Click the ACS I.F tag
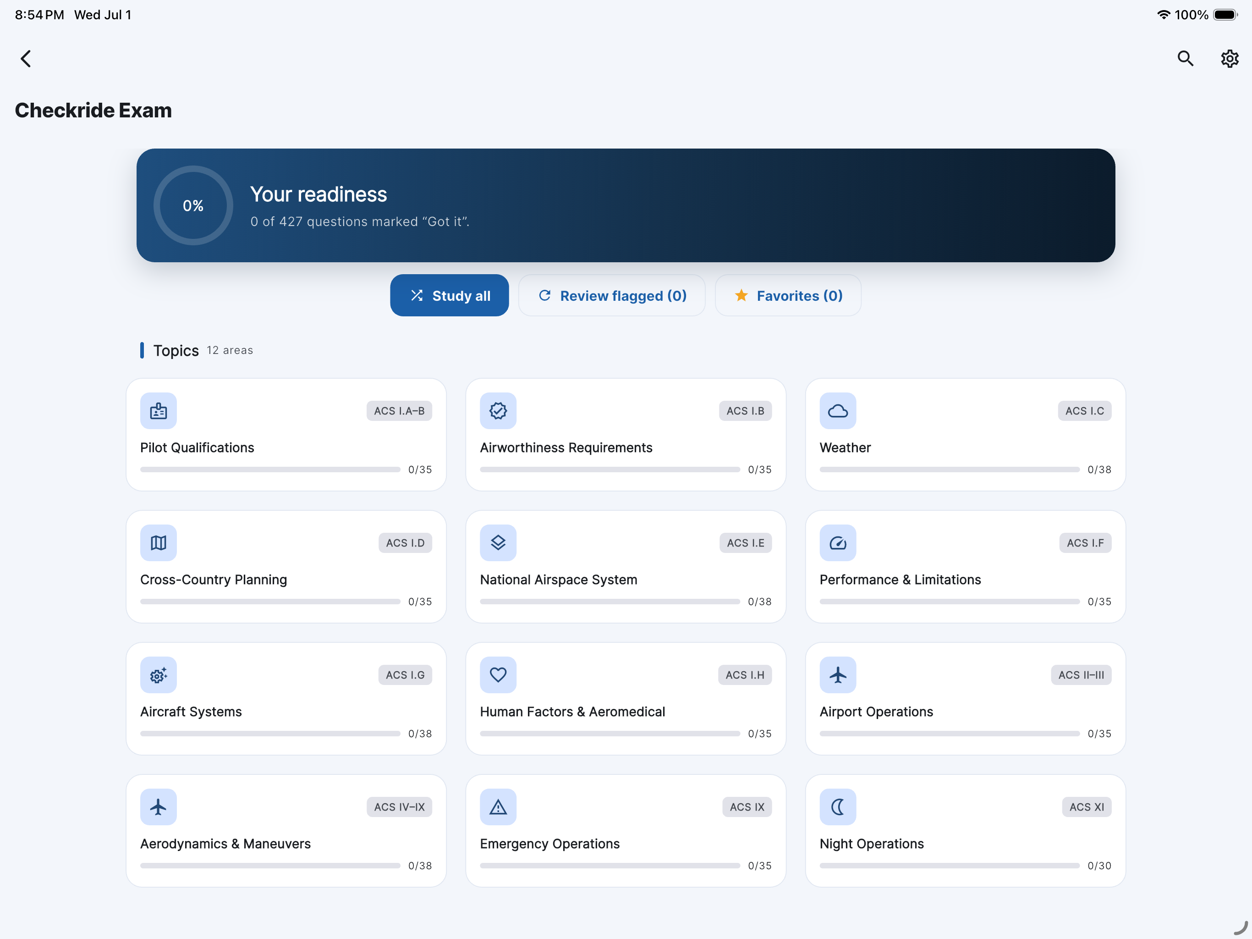The width and height of the screenshot is (1252, 939). point(1085,542)
